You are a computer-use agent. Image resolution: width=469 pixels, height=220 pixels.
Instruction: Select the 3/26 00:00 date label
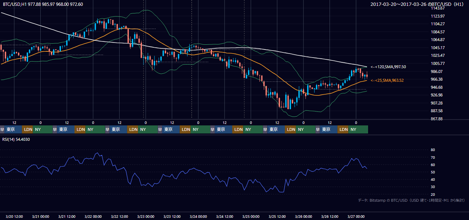click(303, 217)
